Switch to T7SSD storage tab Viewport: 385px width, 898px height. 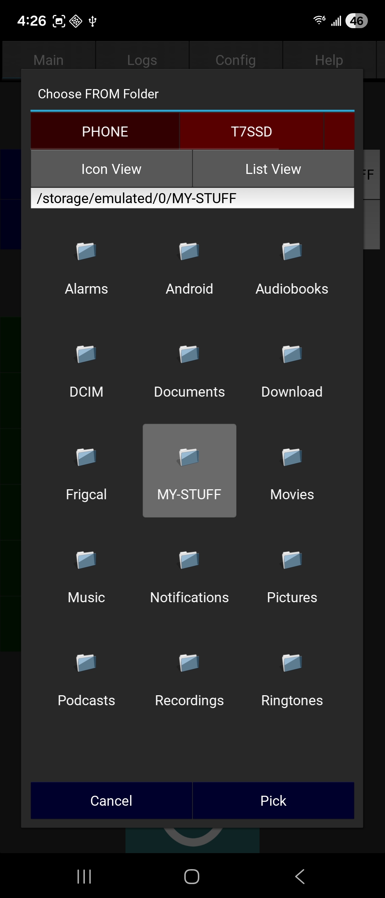(x=251, y=131)
